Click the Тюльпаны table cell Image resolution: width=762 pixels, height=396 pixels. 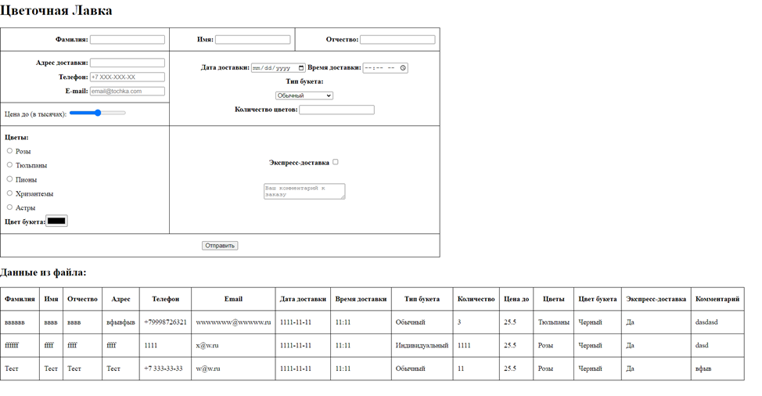pyautogui.click(x=554, y=322)
